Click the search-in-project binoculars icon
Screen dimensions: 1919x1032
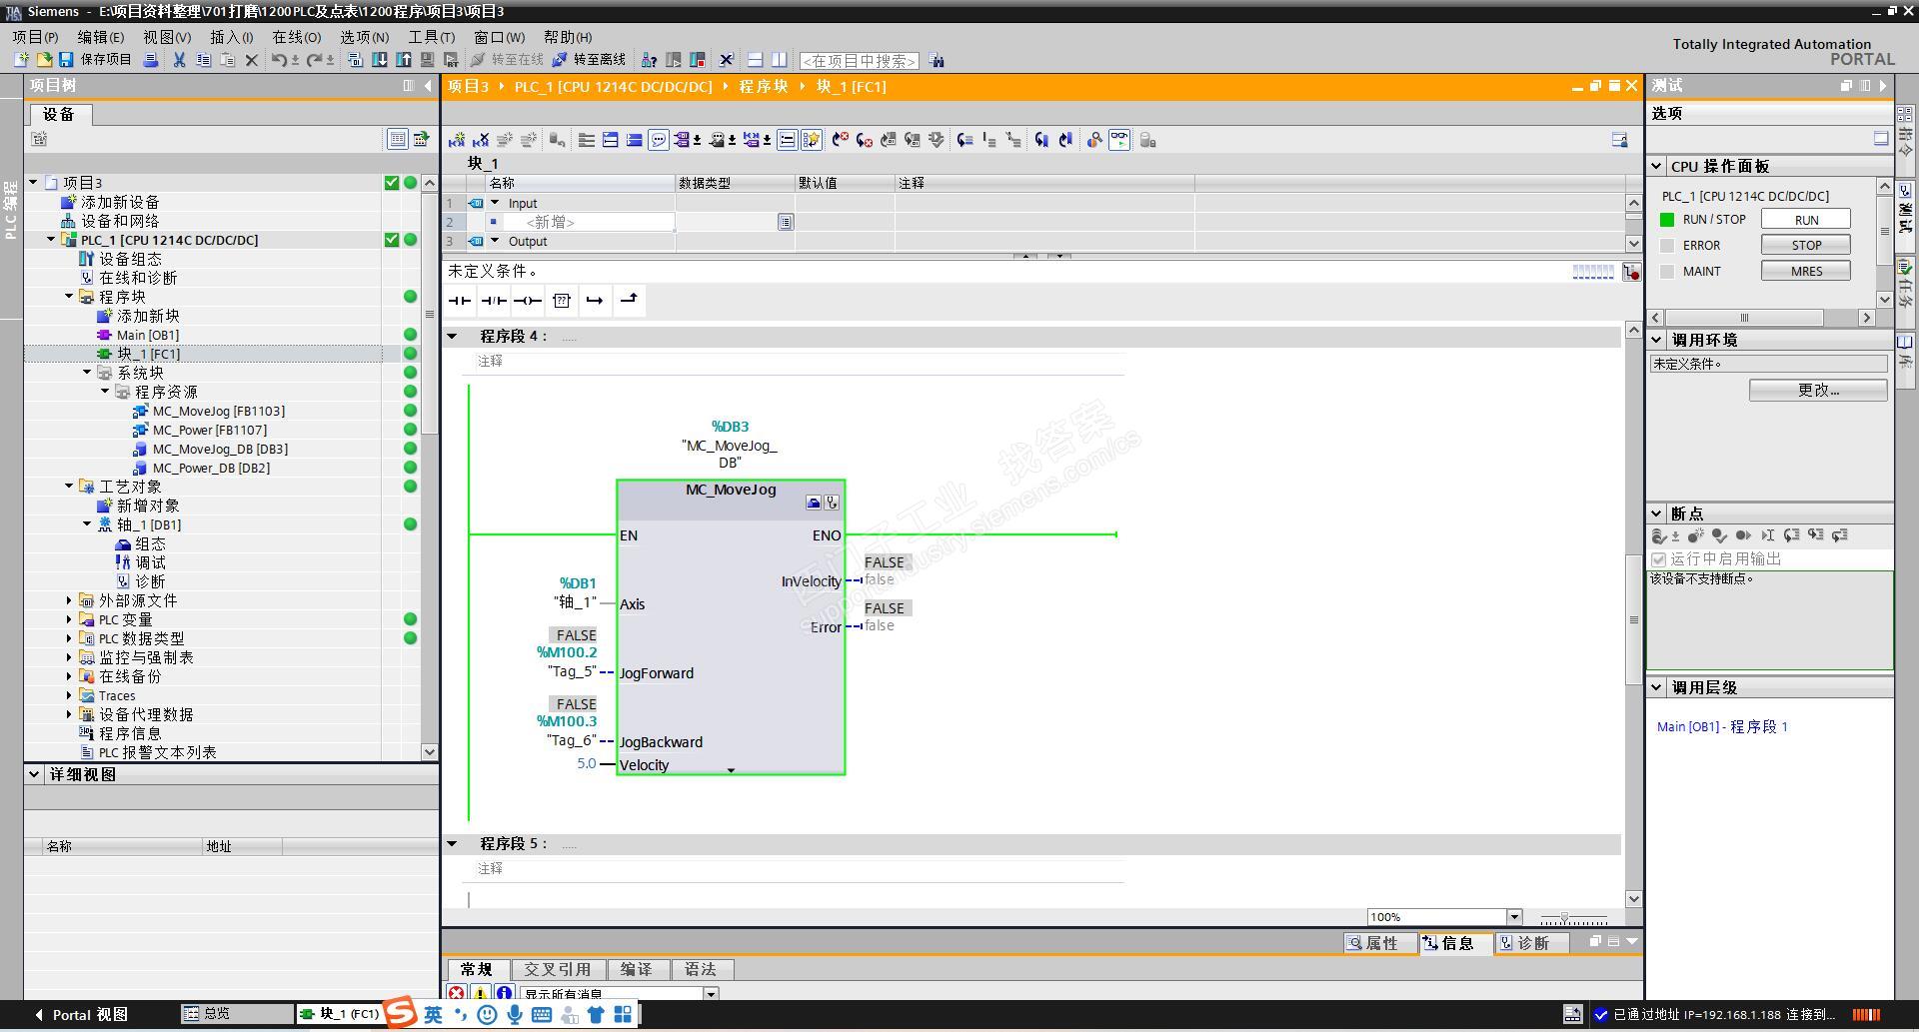[937, 60]
